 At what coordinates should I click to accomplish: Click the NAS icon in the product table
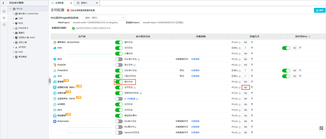tap(55, 110)
